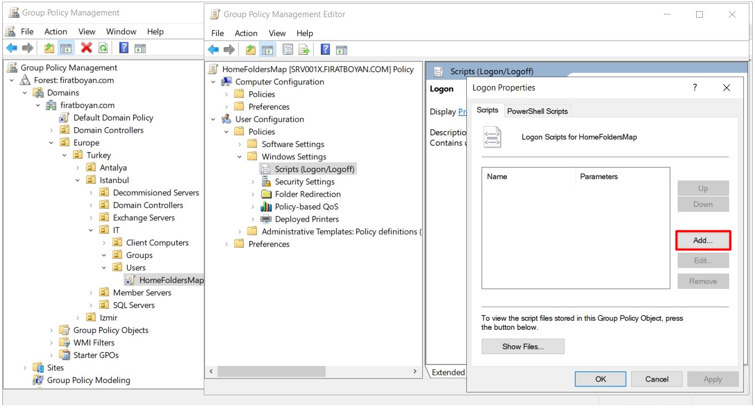Image resolution: width=755 pixels, height=408 pixels.
Task: Click OK in Logon Properties
Action: [x=601, y=379]
